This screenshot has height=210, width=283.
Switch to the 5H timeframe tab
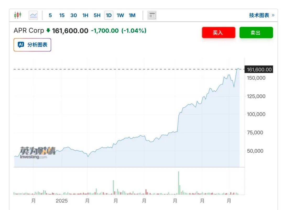pyautogui.click(x=97, y=15)
